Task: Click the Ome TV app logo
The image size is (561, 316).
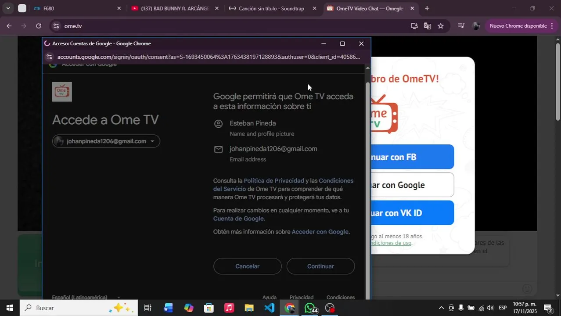Action: pos(62,92)
